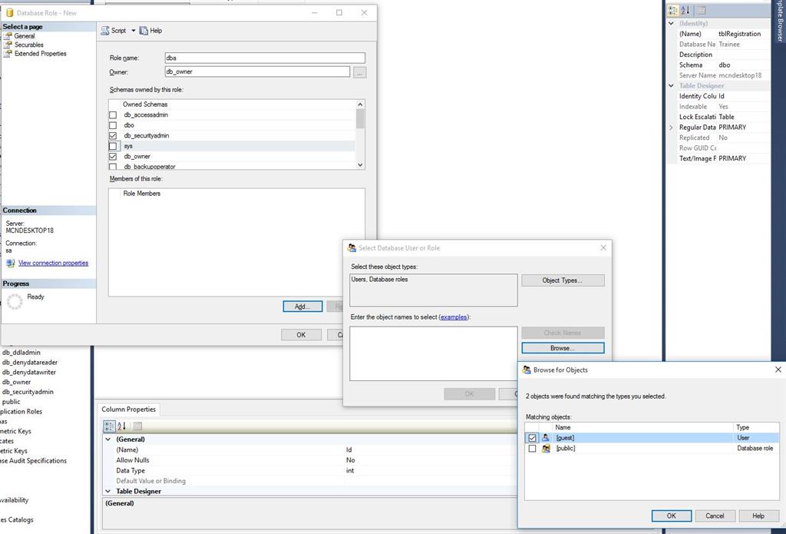Select db_denydatawriter in Object Explorer
The width and height of the screenshot is (786, 534).
pos(29,373)
